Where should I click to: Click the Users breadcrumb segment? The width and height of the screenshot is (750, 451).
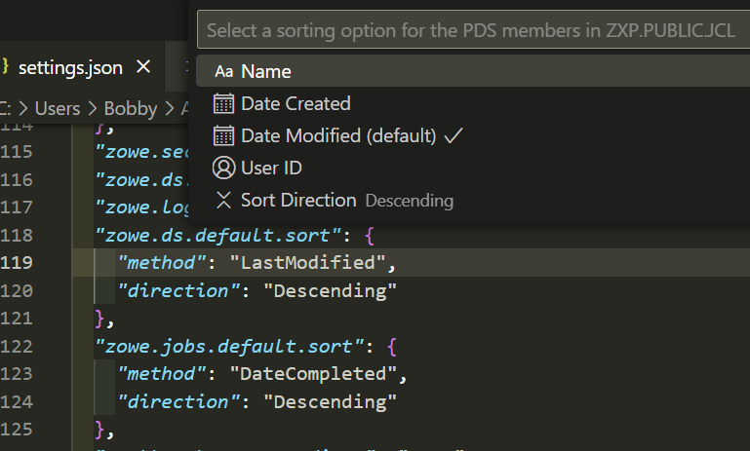(58, 109)
